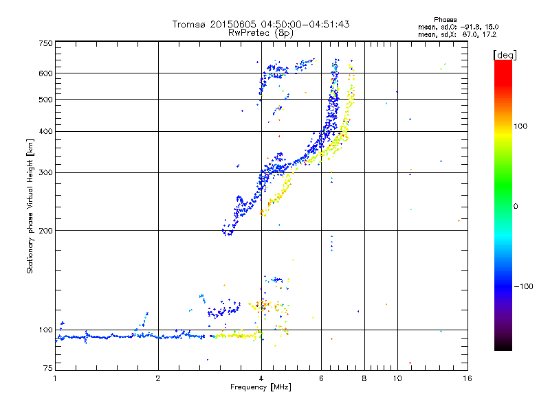Click the "Frequency [MHz]" axis label

[x=261, y=387]
